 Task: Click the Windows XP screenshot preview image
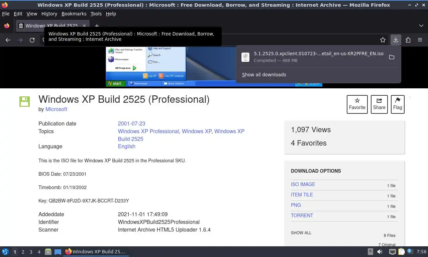pos(214,67)
